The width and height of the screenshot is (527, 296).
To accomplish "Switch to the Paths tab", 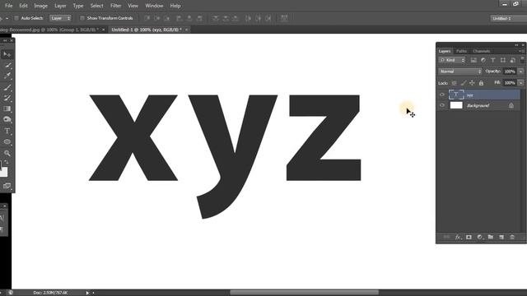I will 461,51.
